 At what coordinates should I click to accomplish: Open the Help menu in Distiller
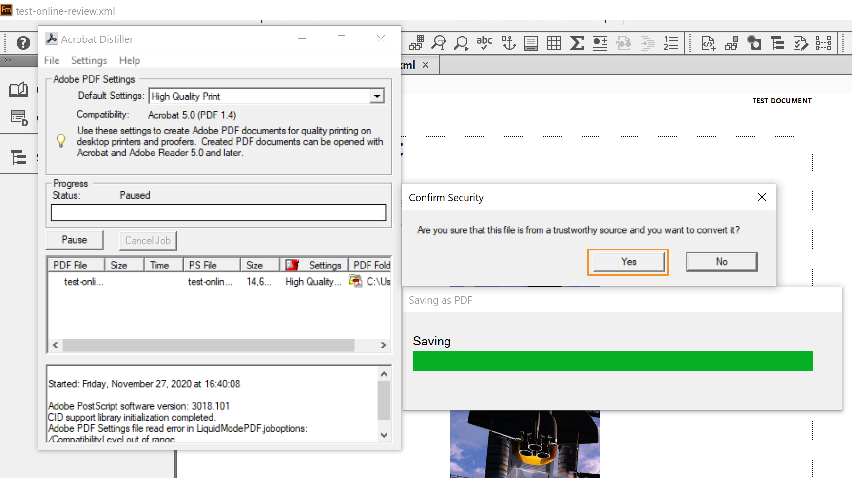[130, 60]
